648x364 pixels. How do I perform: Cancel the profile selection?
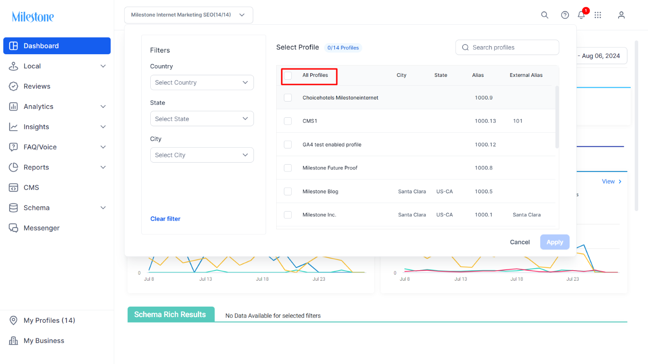520,242
